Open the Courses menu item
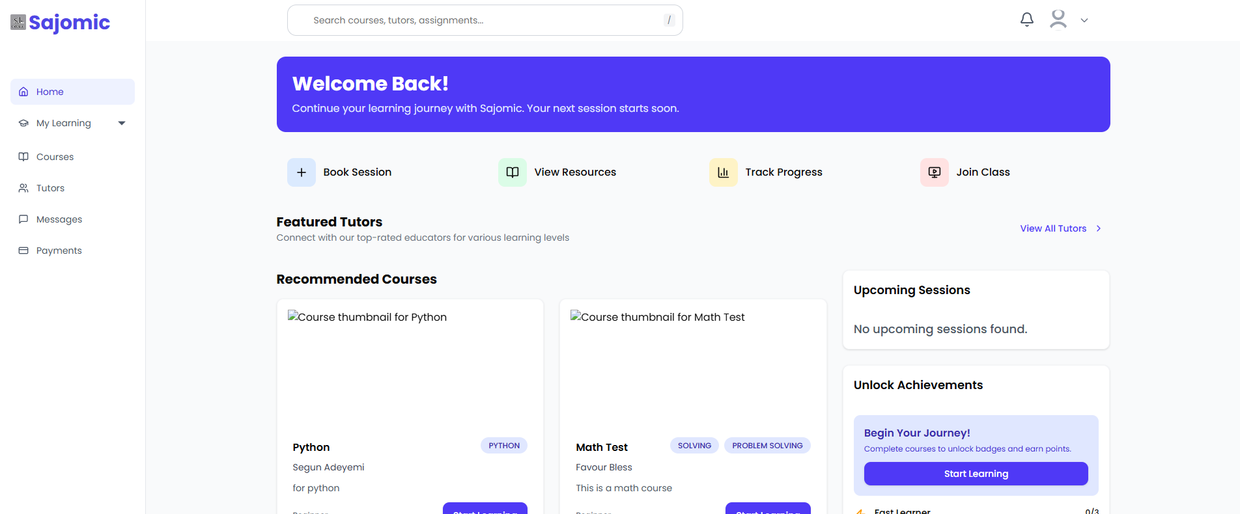This screenshot has width=1240, height=514. (x=72, y=157)
